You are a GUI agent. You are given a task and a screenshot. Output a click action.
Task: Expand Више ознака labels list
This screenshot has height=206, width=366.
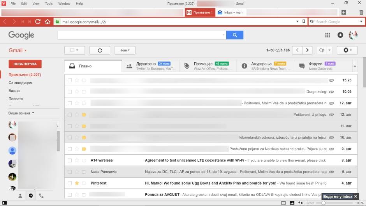coord(21,113)
